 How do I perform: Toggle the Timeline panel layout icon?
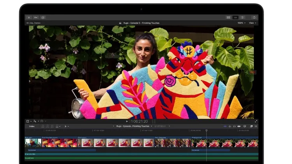tap(236, 18)
